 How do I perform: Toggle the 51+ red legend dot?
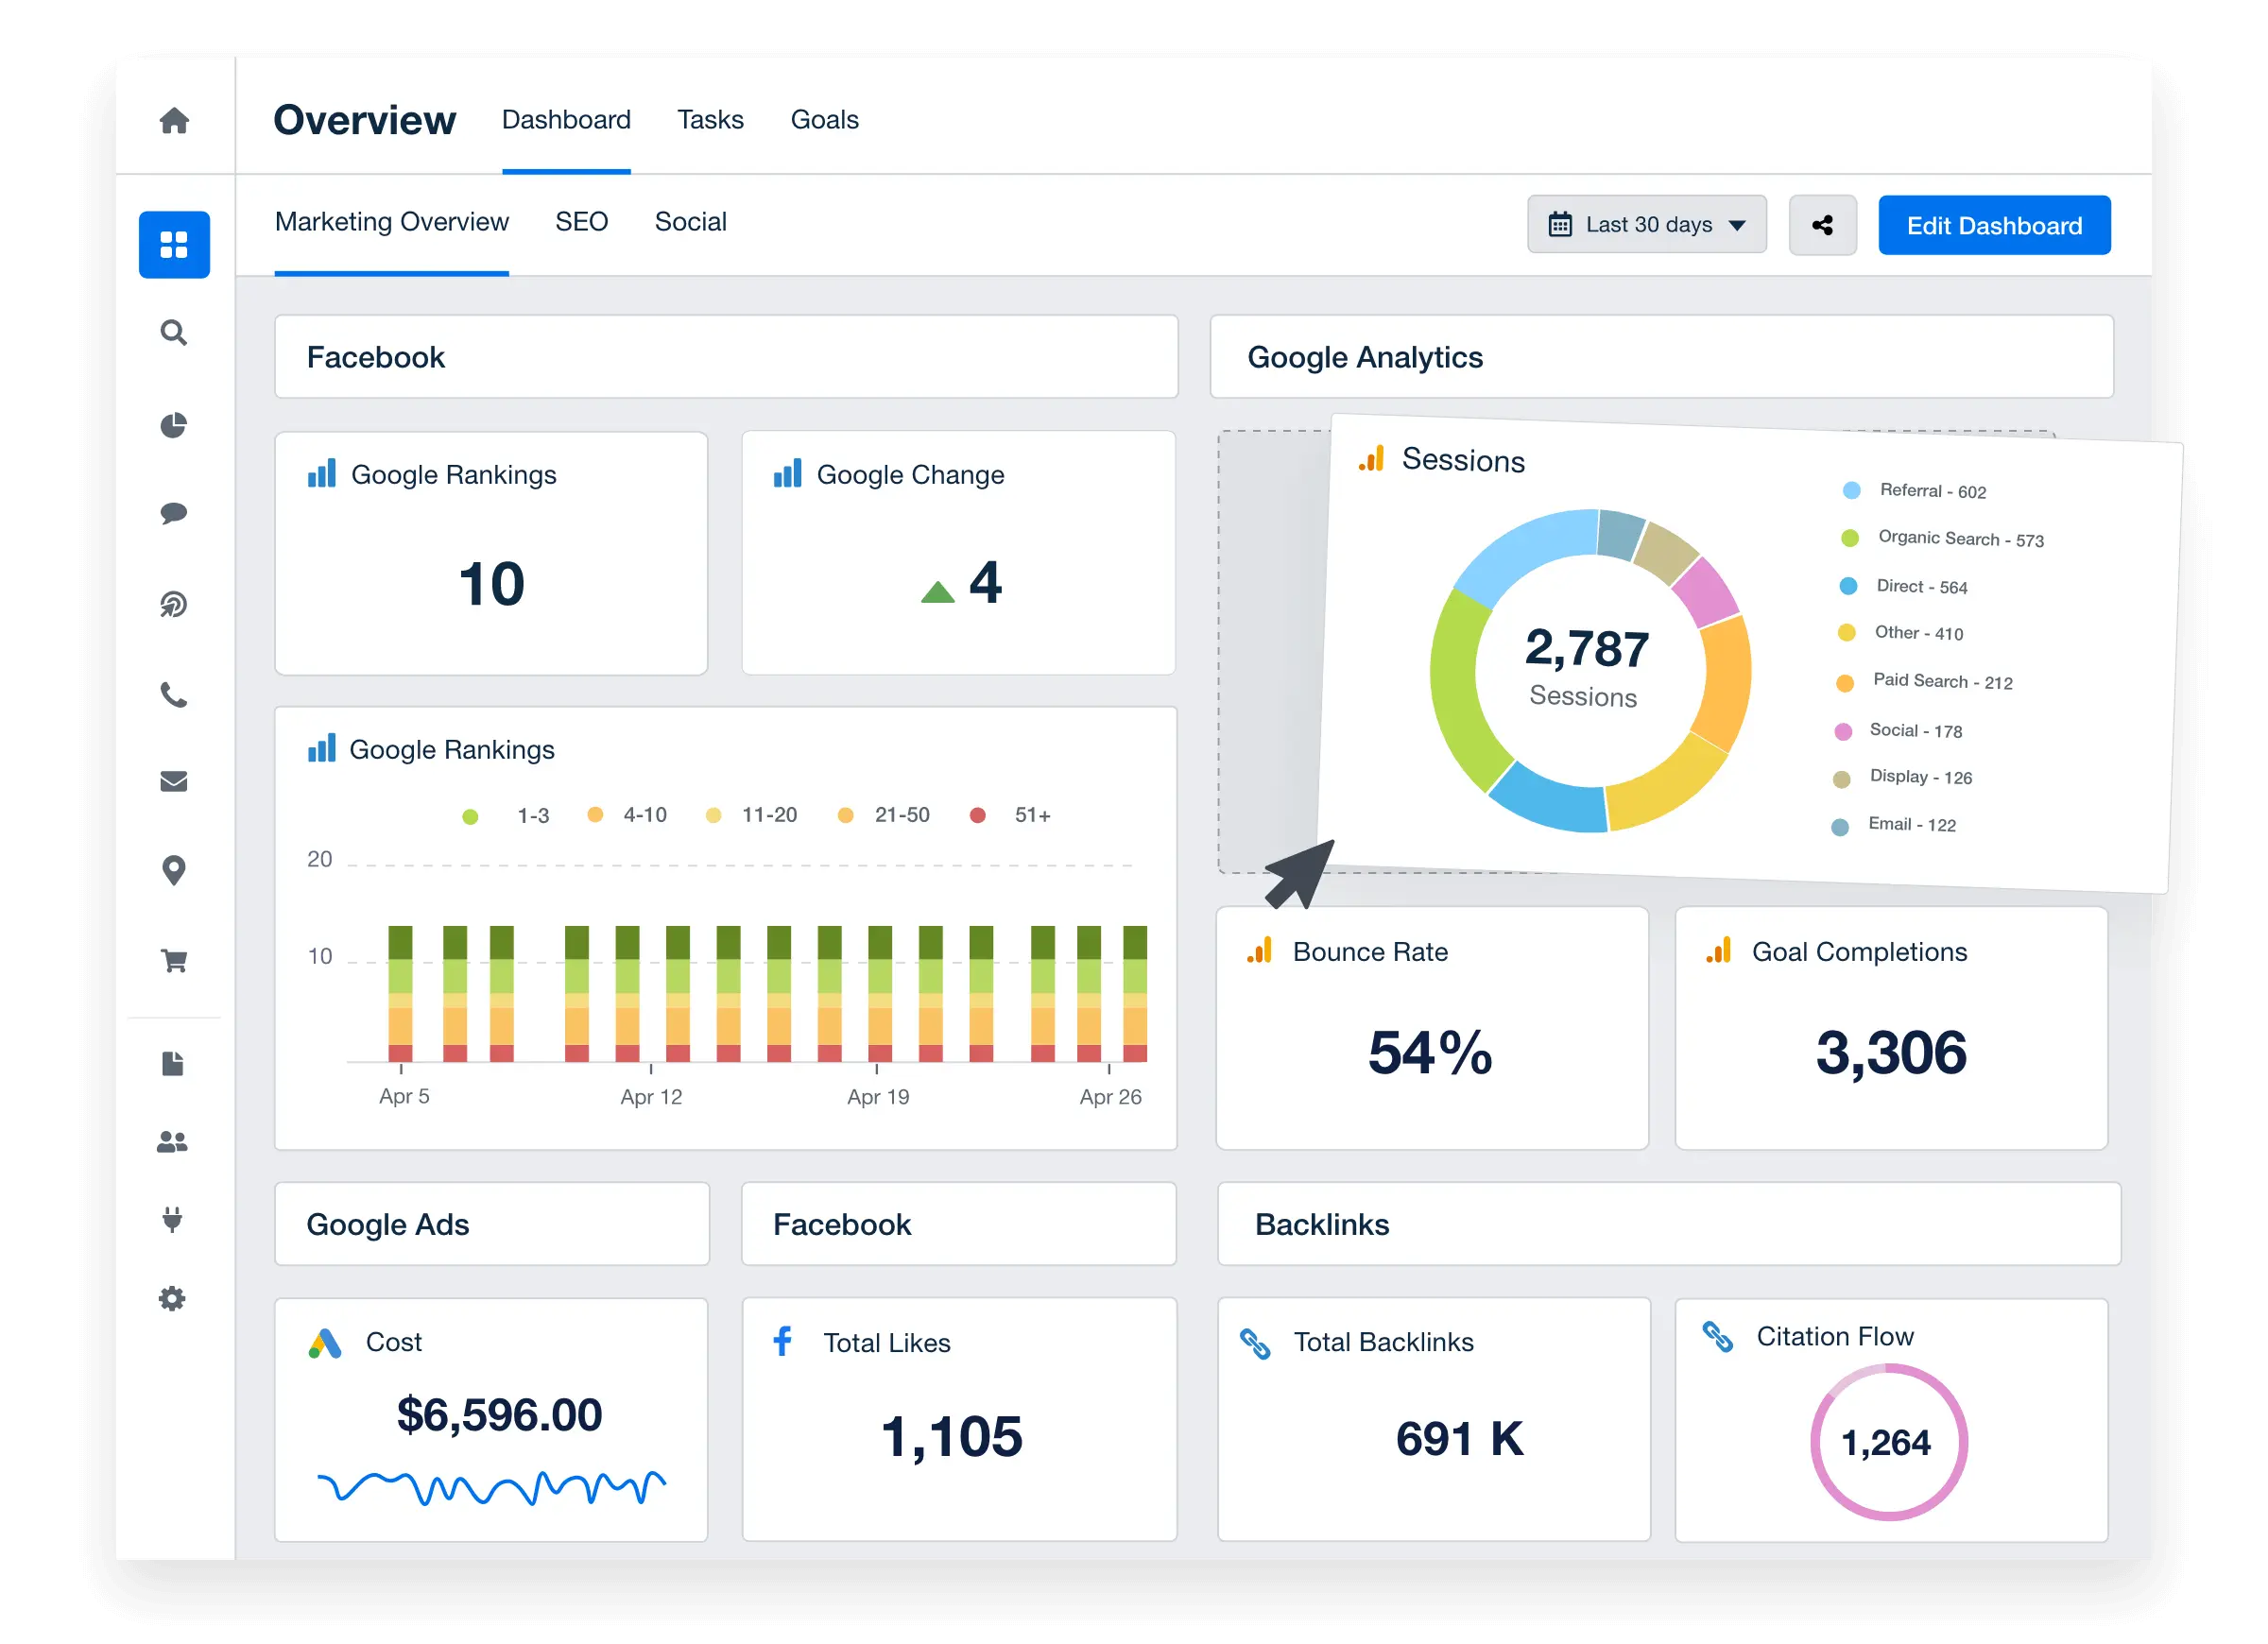coord(978,816)
